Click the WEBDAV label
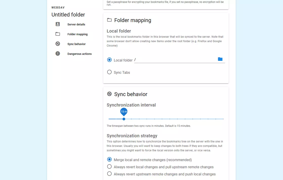This screenshot has height=180, width=283. 58,7
